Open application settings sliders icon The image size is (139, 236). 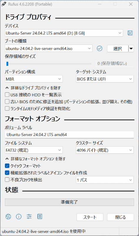point(29,217)
